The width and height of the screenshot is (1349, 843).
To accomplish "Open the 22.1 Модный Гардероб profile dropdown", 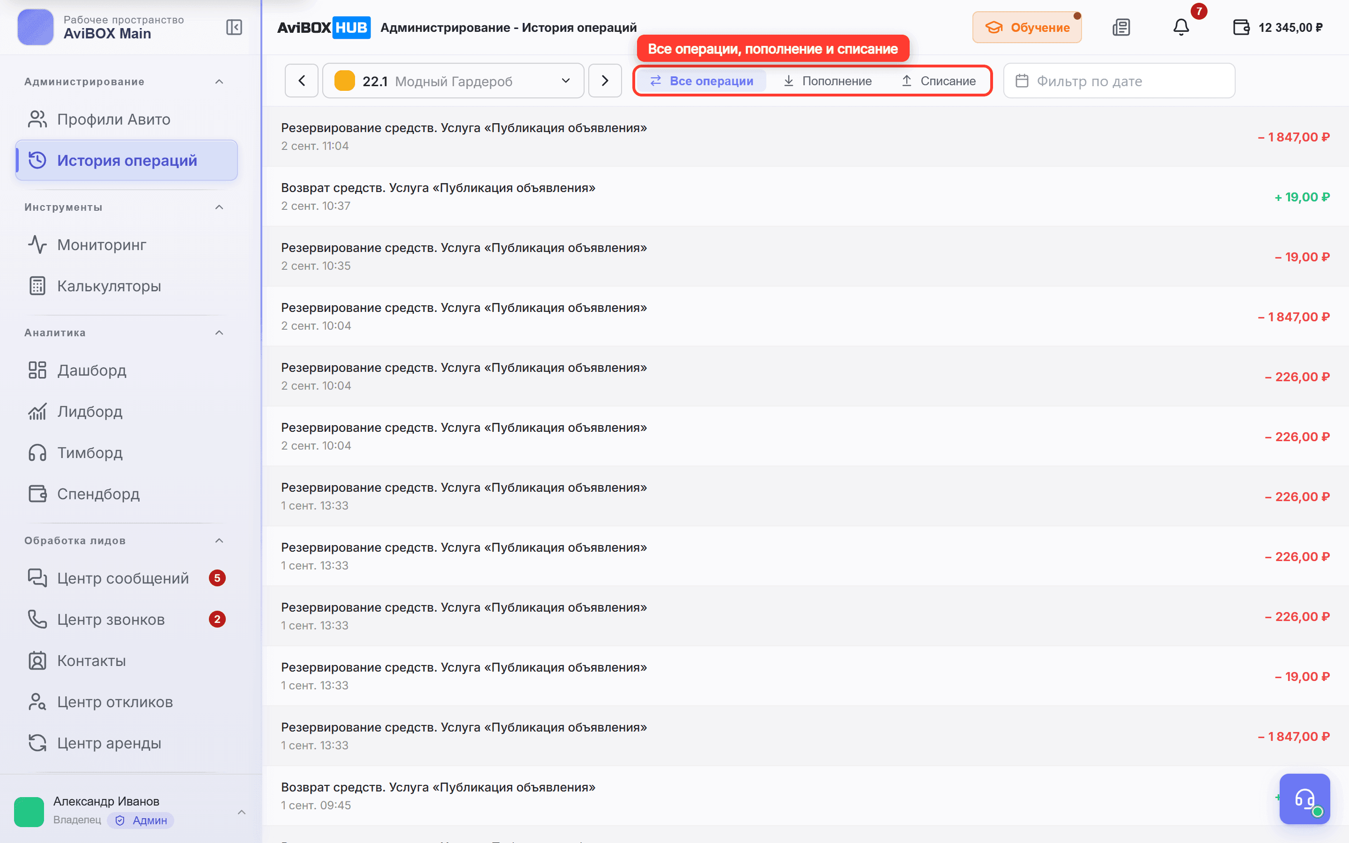I will 453,81.
